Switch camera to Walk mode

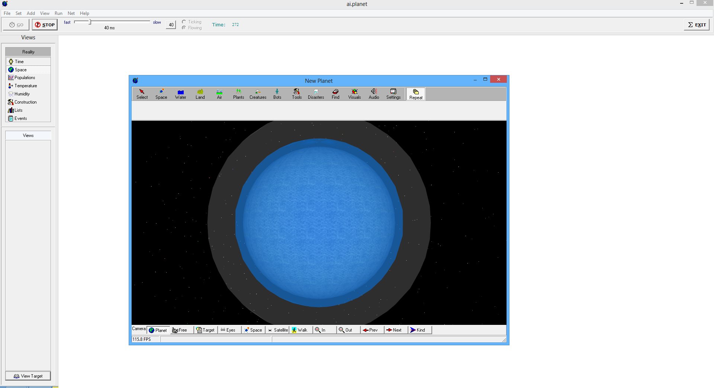point(301,330)
